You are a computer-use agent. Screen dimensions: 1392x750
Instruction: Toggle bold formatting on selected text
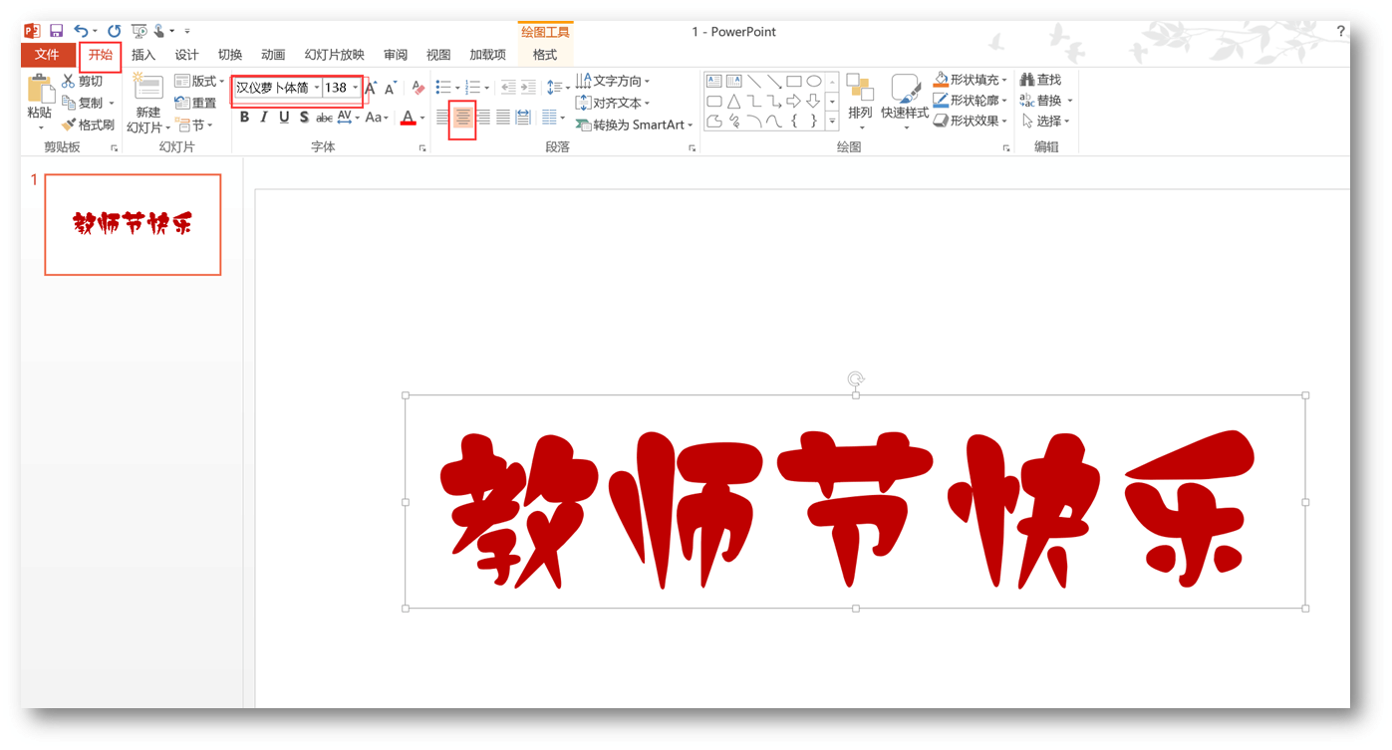coord(243,117)
